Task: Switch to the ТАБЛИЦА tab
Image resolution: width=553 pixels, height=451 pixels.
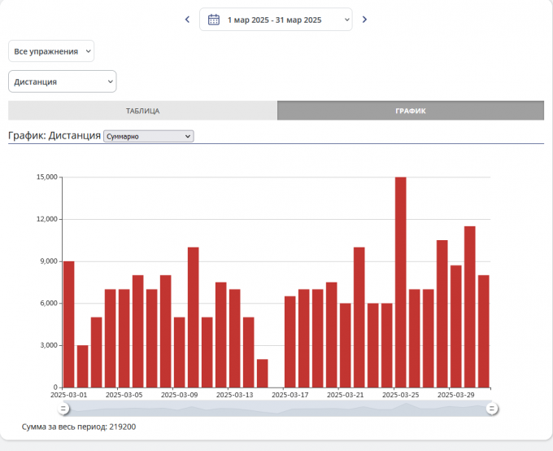Action: click(142, 111)
